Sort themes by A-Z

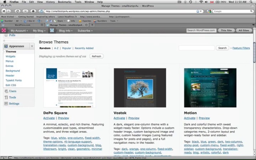[56, 48]
